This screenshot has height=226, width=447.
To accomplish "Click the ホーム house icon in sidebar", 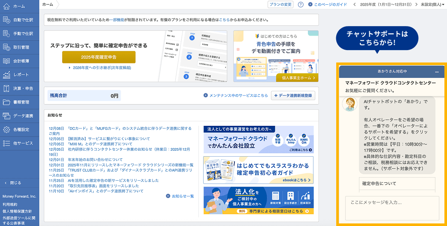I will coord(6,6).
